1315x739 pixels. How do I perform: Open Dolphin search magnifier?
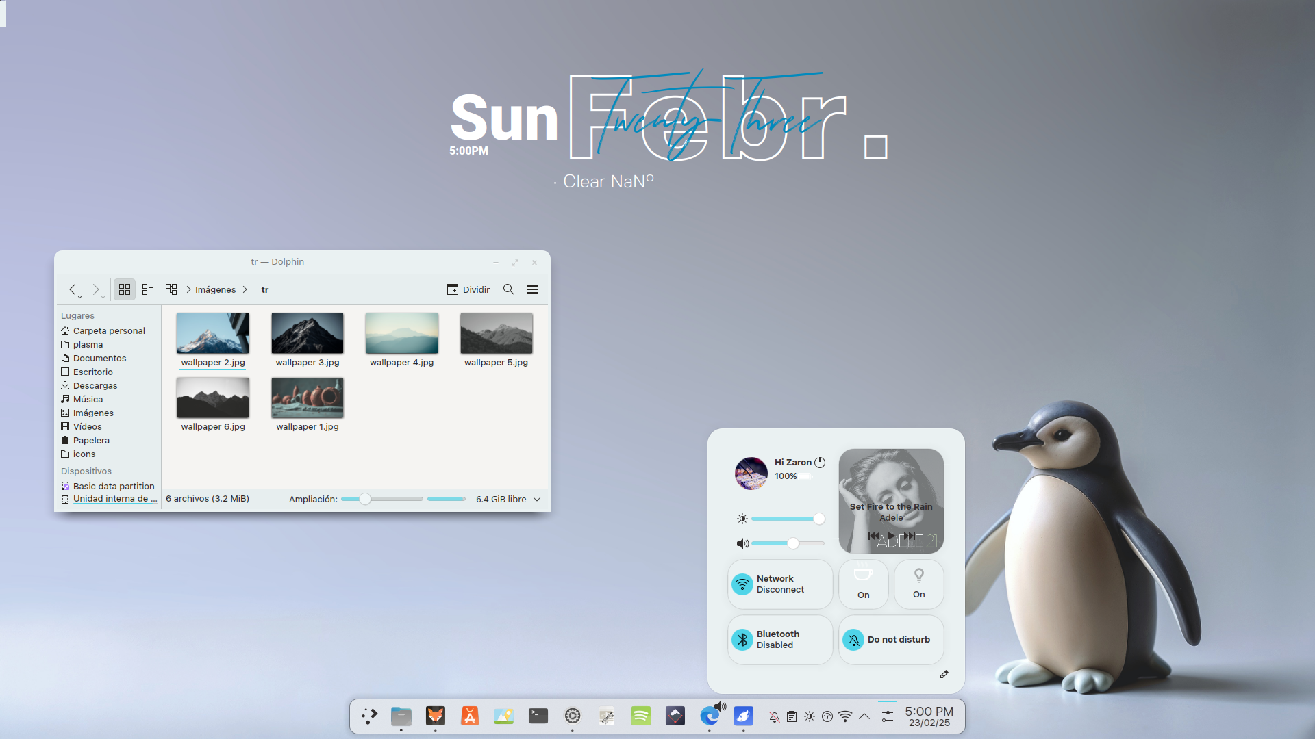click(x=509, y=289)
